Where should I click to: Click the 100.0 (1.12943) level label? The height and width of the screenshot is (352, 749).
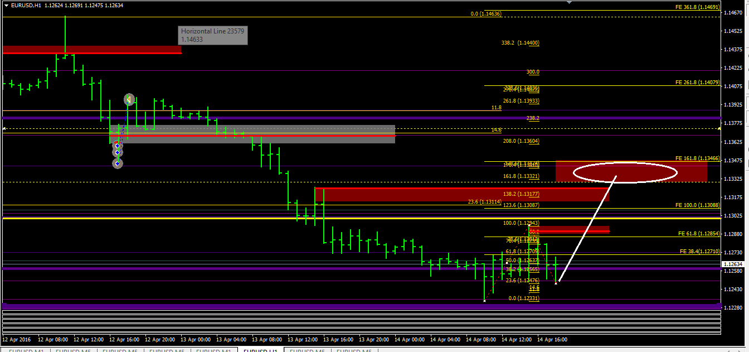[521, 223]
